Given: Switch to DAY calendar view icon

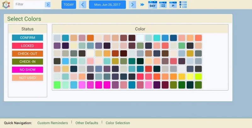Looking at the screenshot, I should point(152,5).
